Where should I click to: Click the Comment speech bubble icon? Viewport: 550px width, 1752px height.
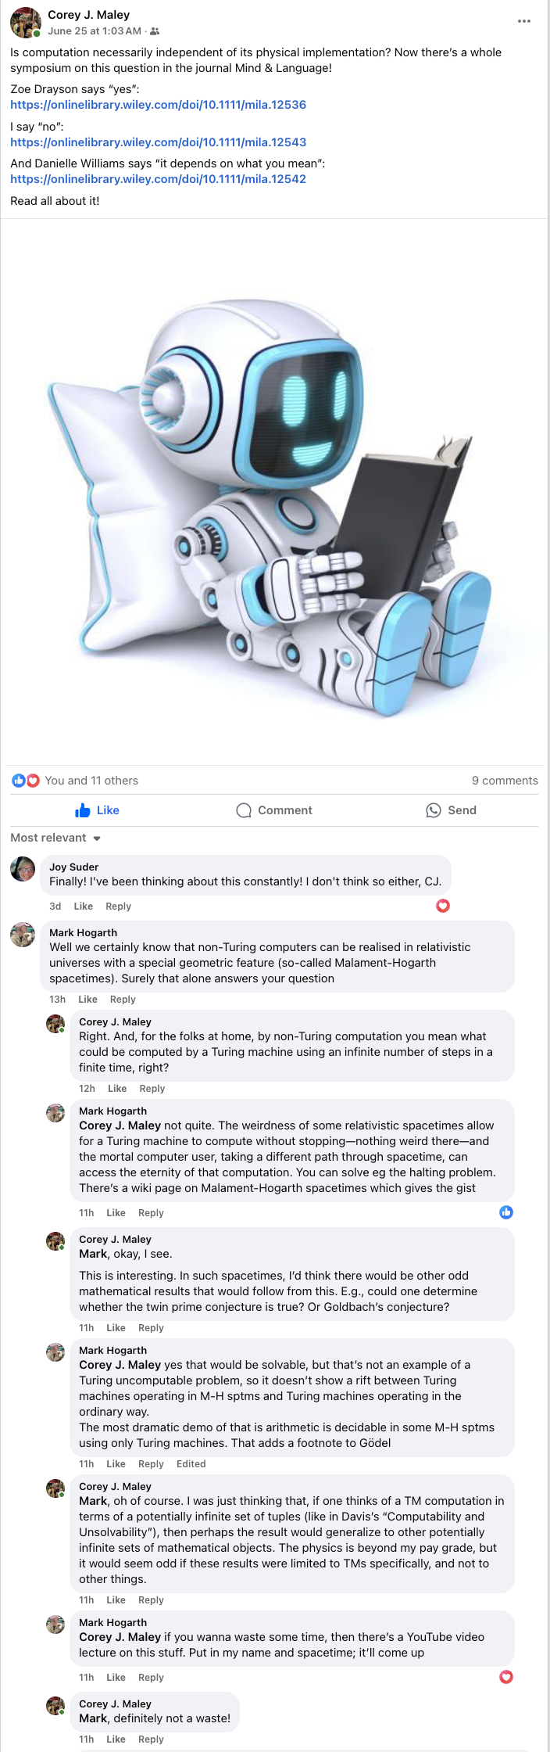pos(244,810)
